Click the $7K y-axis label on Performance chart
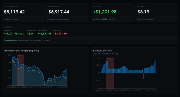Image resolution: width=180 pixels, height=97 pixels. (x=10, y=78)
